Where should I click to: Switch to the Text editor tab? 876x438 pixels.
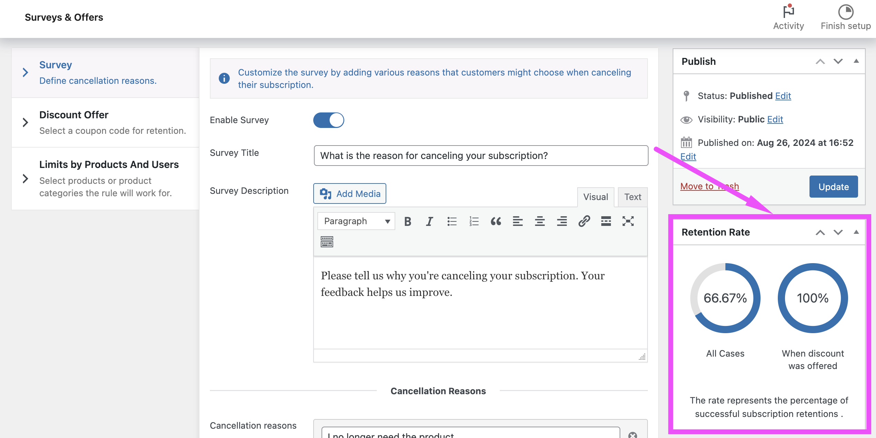coord(633,197)
